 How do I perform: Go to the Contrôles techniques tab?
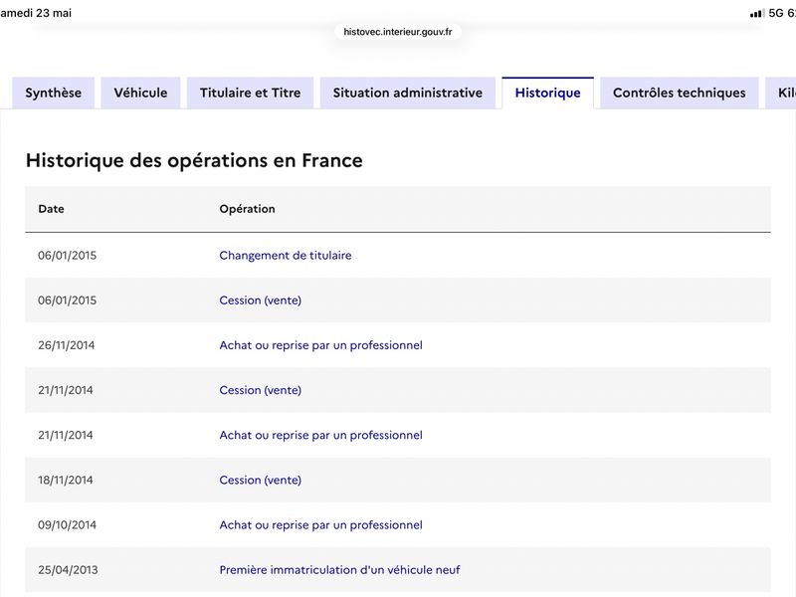(680, 93)
